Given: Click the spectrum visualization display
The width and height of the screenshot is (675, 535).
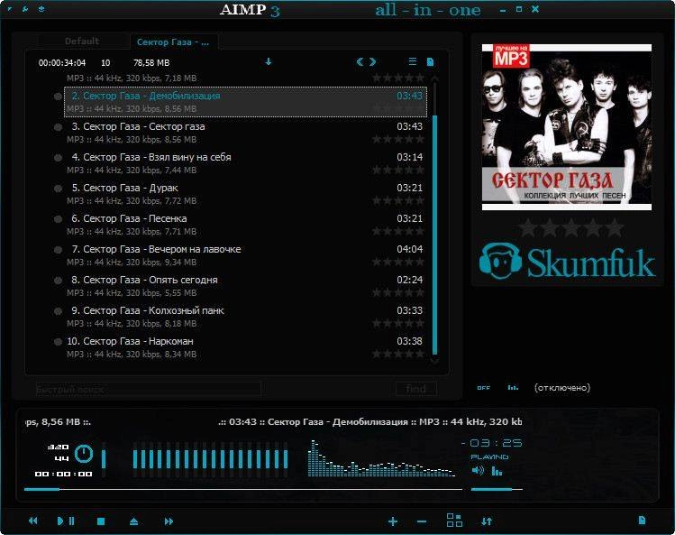Looking at the screenshot, I should (381, 458).
